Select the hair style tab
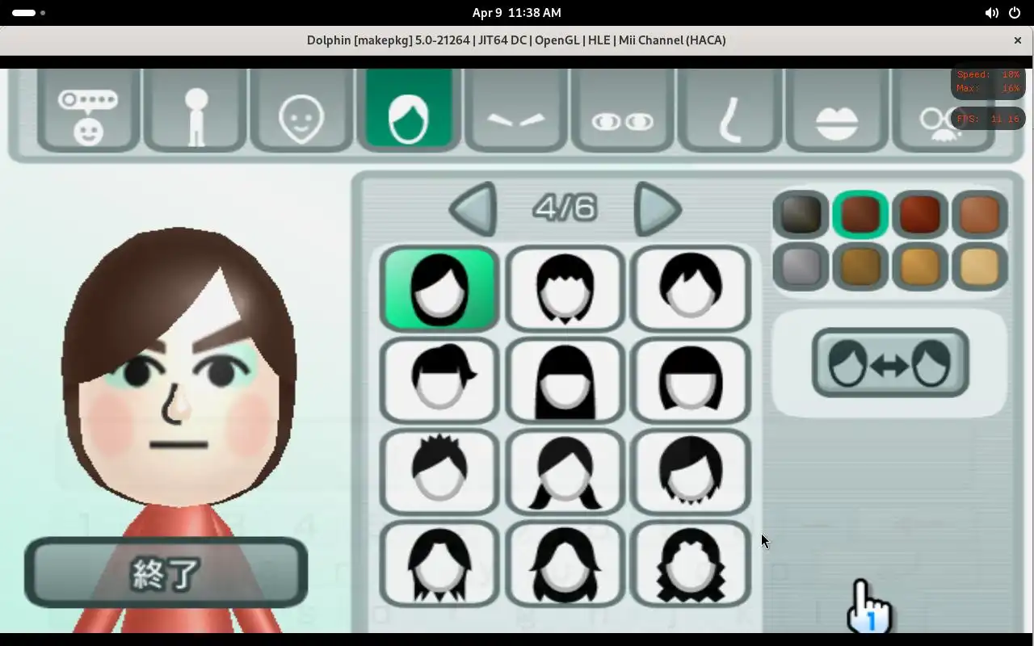 [x=409, y=109]
